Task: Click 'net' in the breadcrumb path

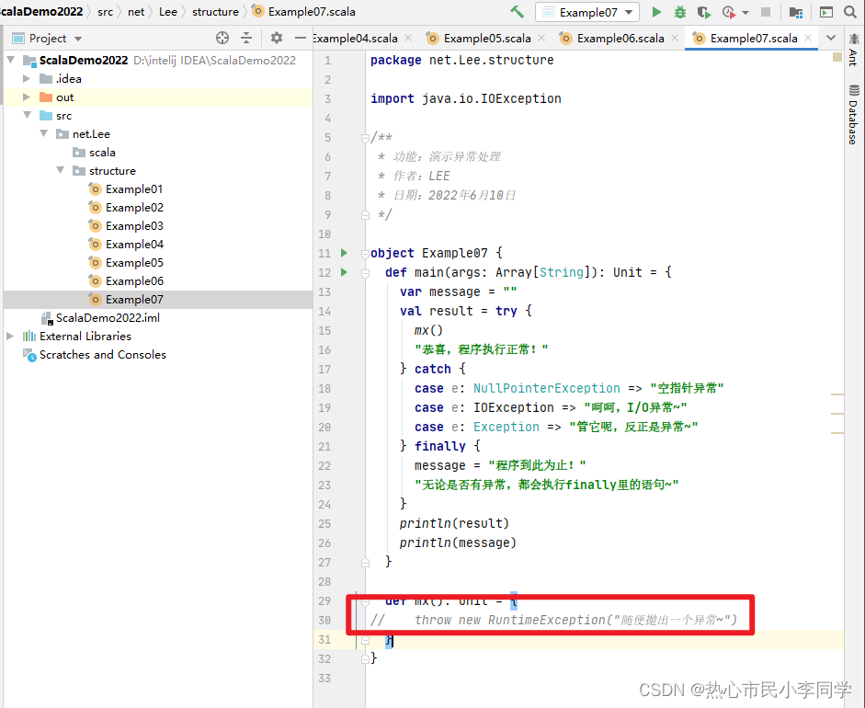Action: [136, 12]
